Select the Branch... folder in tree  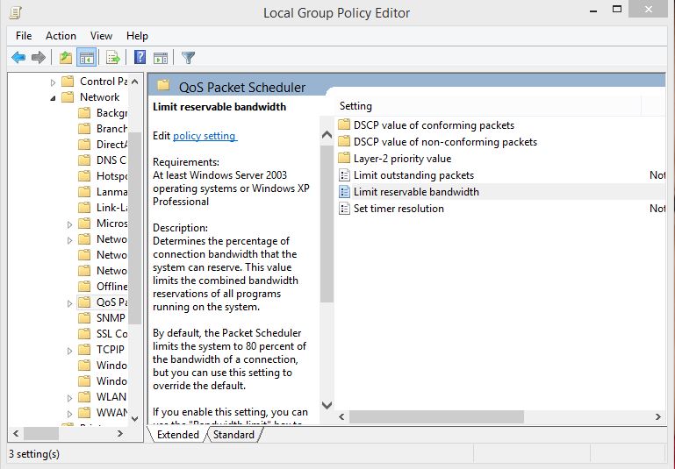coord(103,129)
